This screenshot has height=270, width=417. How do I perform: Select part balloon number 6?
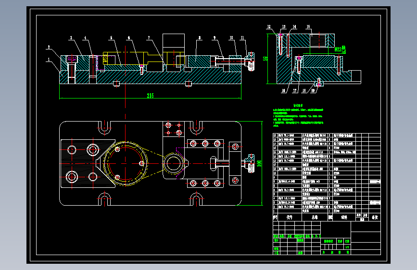(x=129, y=38)
